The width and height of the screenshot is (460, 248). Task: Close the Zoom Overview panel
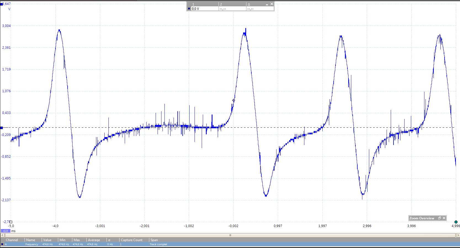click(444, 218)
